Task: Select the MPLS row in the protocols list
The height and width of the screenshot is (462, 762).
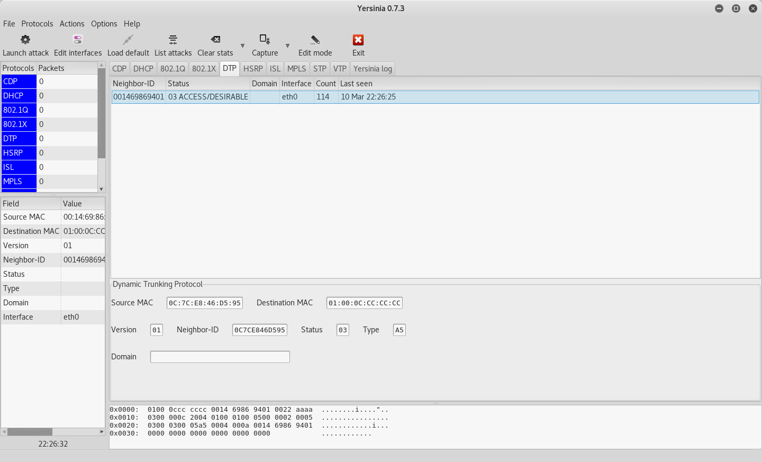Action: click(x=49, y=182)
